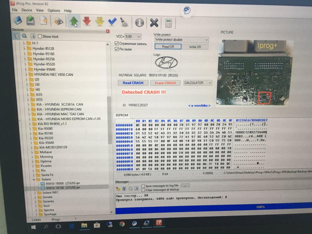Screen dimensions: 312x234
Task: Select 95910-1R100 (25320).ipr file
Action: tap(63, 188)
